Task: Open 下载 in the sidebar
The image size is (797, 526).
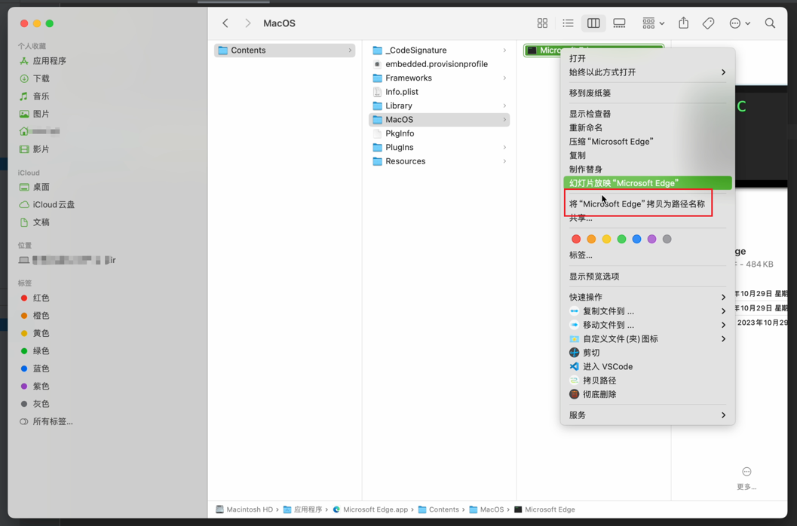Action: (x=41, y=78)
